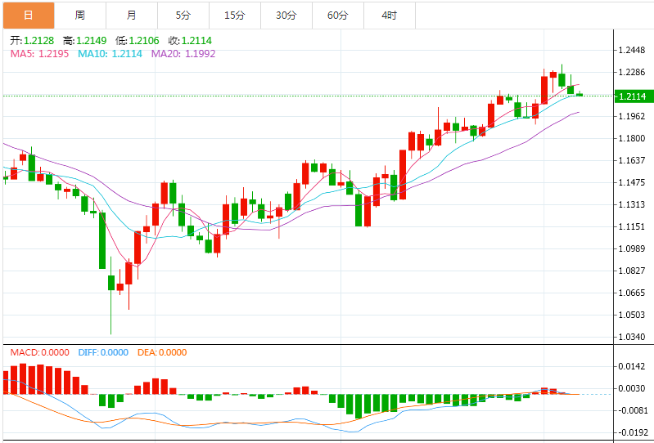Click the DEA: 0.0000 readout

162,352
